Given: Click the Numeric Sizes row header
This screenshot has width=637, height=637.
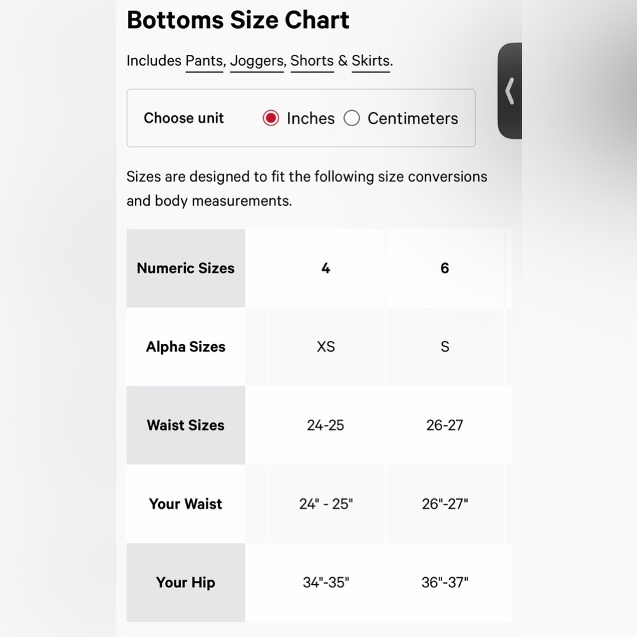Looking at the screenshot, I should tap(185, 268).
